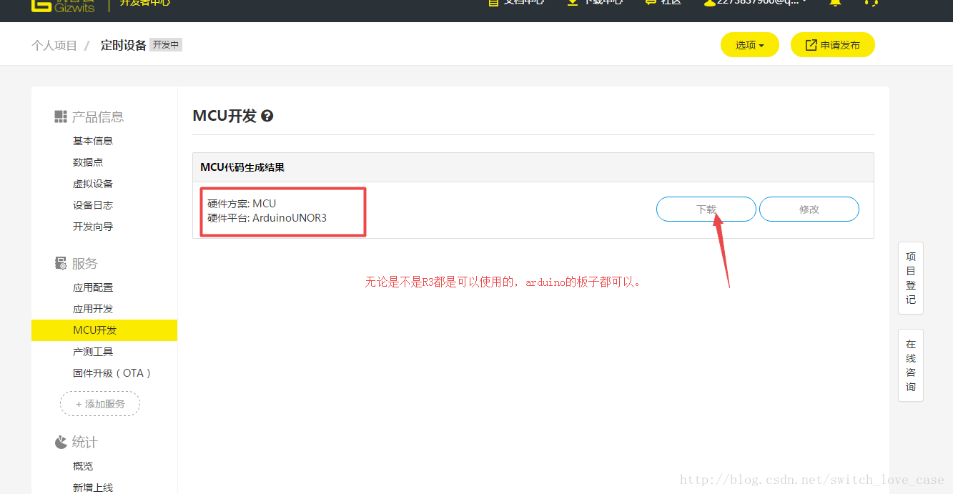Open 设备日志 in the sidebar
The width and height of the screenshot is (953, 494).
93,205
